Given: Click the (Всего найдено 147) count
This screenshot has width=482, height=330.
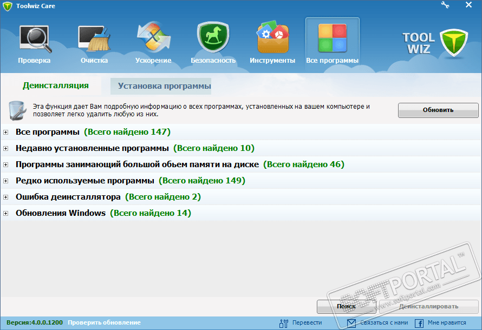Looking at the screenshot, I should (x=127, y=132).
